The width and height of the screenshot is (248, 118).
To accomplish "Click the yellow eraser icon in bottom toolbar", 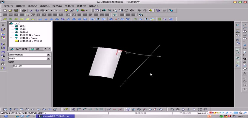I will coord(66,109).
